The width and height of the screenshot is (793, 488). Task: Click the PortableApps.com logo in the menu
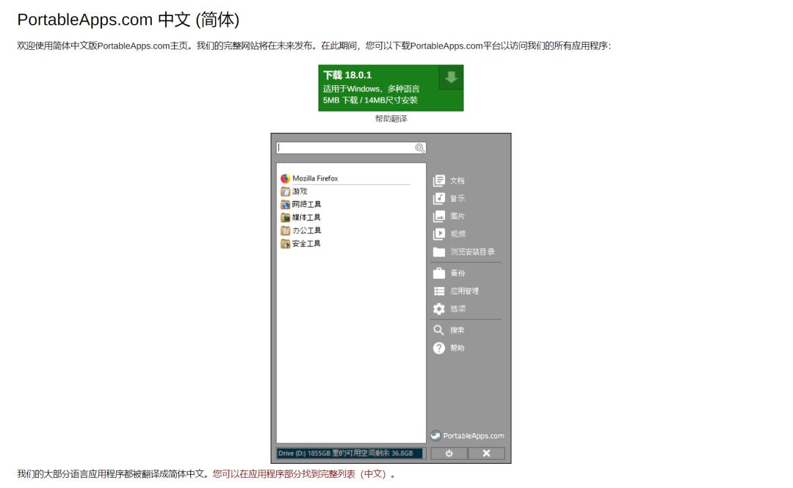467,435
